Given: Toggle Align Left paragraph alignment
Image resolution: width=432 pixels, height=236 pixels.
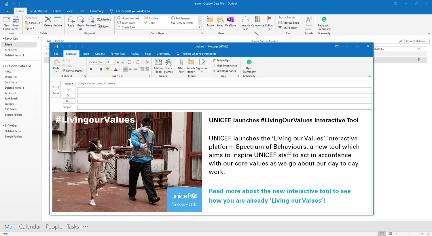Looking at the screenshot, I should [125, 69].
